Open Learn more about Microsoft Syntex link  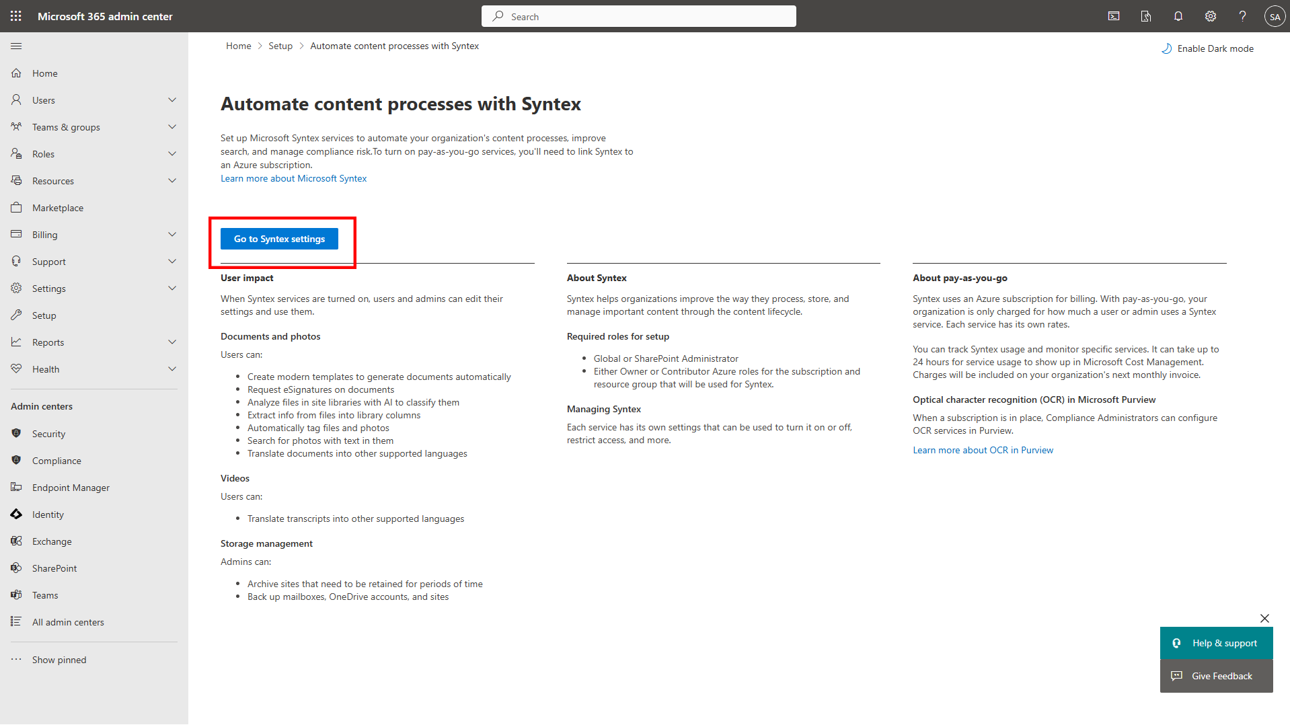click(x=294, y=178)
